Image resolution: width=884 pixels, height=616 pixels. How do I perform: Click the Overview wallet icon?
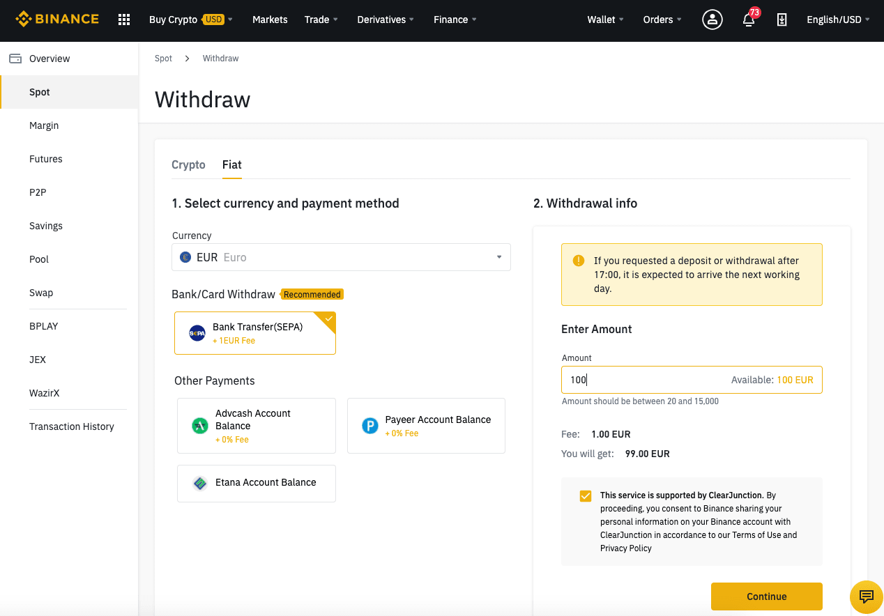point(15,59)
